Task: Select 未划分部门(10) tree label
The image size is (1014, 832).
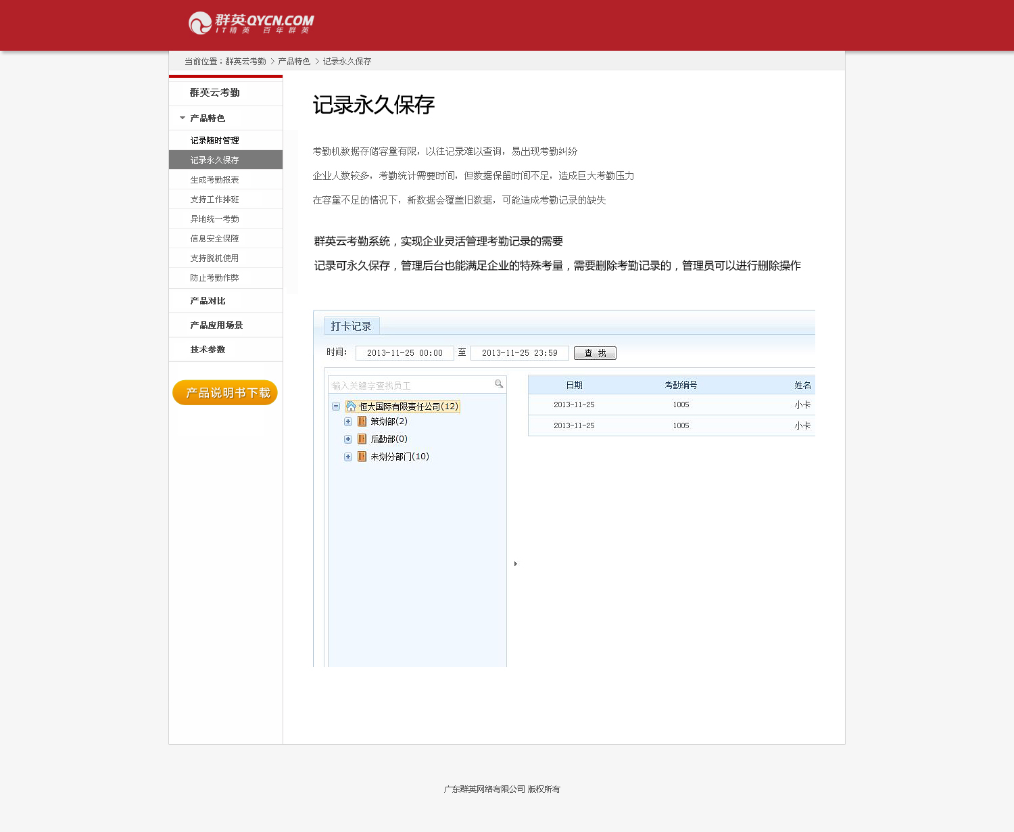Action: (x=400, y=457)
